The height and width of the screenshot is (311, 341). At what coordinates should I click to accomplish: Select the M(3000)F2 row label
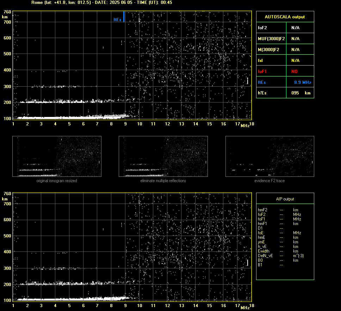268,50
